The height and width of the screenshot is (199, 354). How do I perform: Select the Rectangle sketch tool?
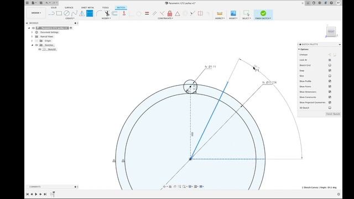click(59, 13)
